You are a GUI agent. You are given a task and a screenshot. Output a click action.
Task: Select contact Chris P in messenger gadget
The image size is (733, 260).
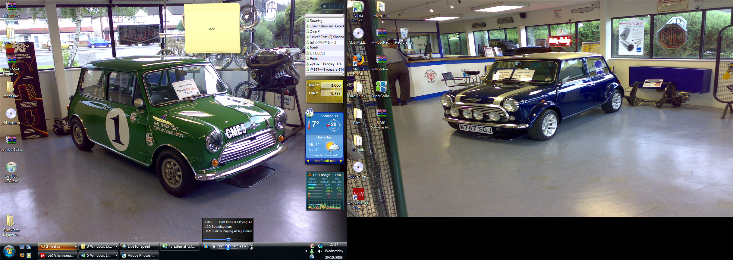pos(325,32)
